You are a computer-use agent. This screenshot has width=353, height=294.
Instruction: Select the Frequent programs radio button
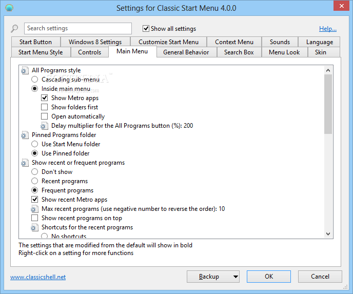pos(34,190)
